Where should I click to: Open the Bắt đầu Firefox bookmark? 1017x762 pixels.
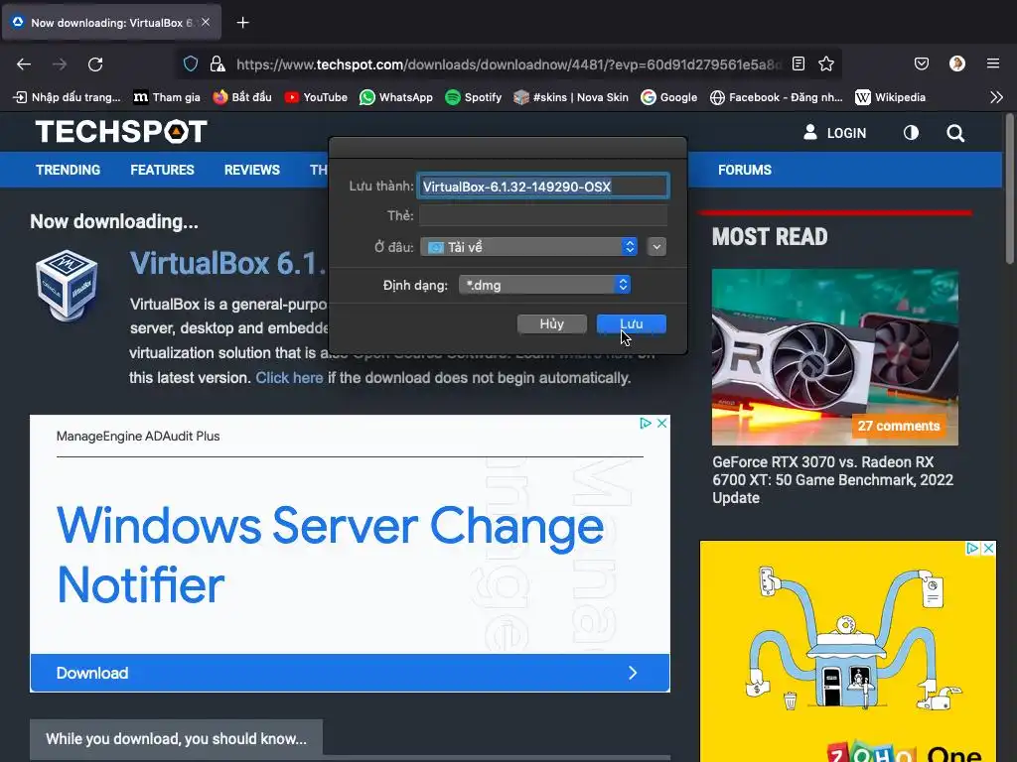(x=242, y=97)
